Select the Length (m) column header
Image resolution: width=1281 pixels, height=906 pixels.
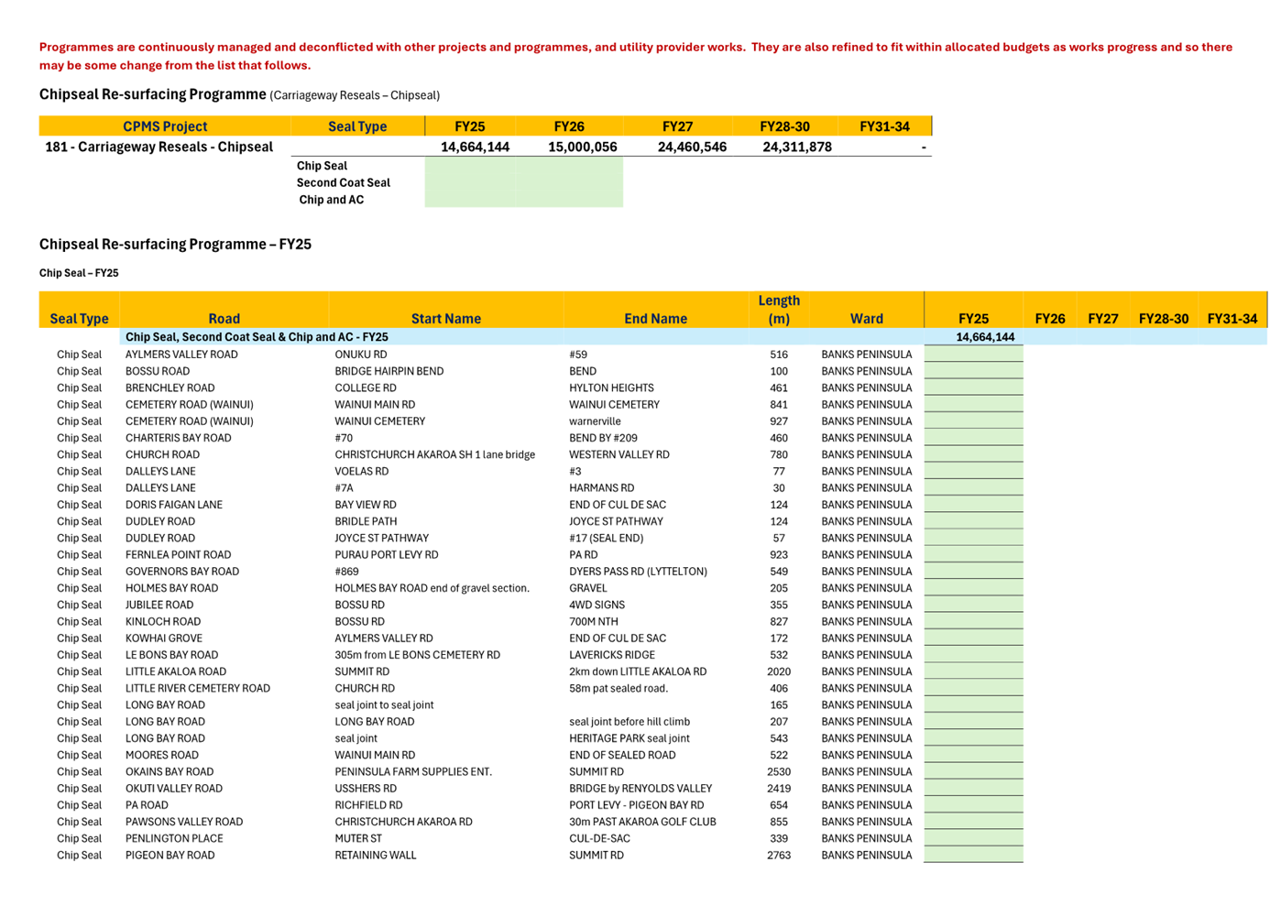coord(779,309)
